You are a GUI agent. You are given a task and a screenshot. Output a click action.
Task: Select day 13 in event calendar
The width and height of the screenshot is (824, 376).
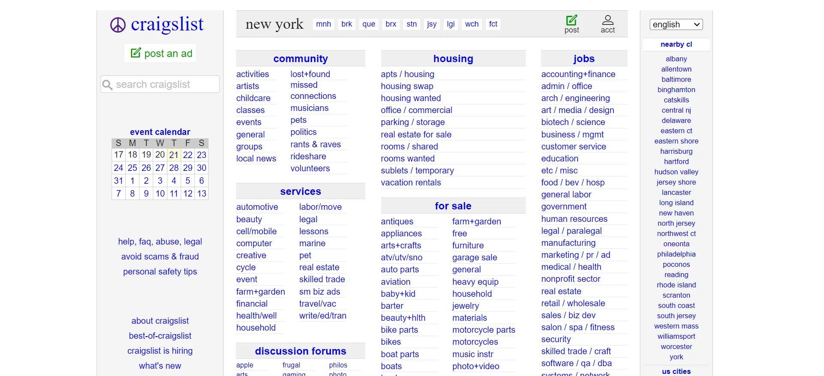[x=202, y=193]
